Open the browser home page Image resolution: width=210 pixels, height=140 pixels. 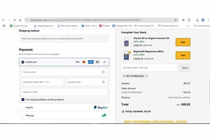click(20, 20)
